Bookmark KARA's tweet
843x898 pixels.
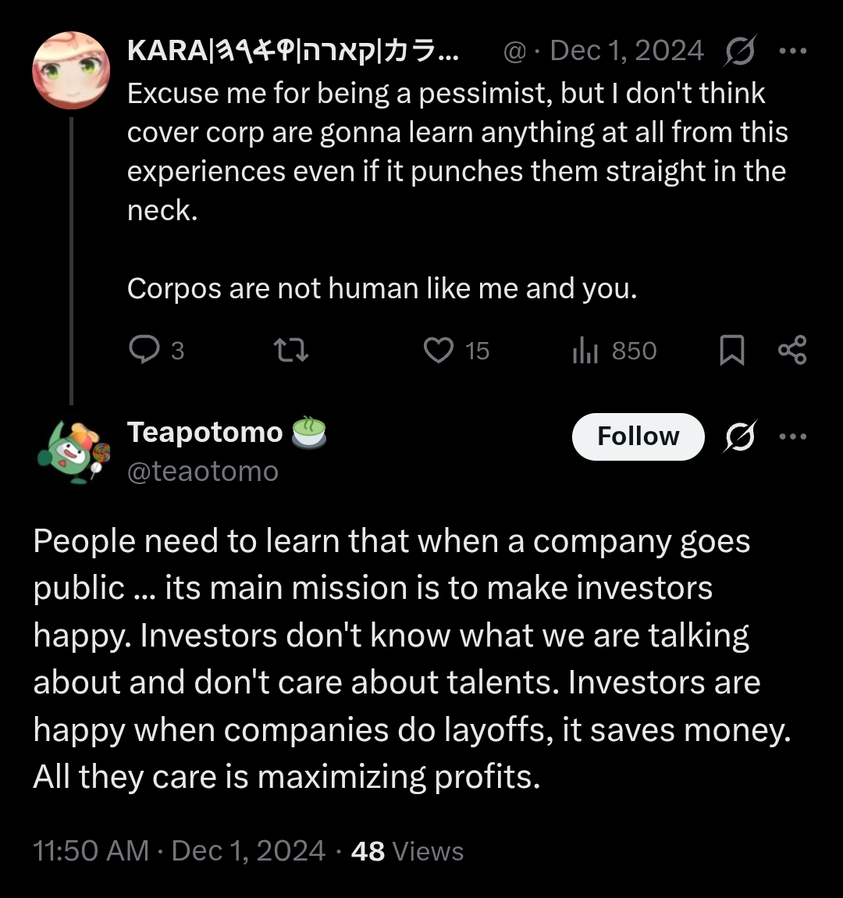732,350
